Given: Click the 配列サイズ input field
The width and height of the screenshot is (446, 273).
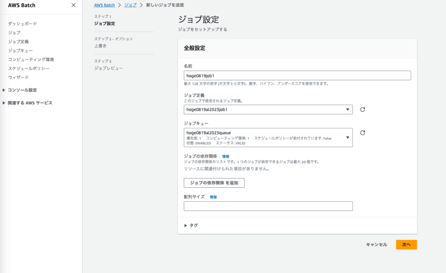Looking at the screenshot, I should pyautogui.click(x=268, y=206).
